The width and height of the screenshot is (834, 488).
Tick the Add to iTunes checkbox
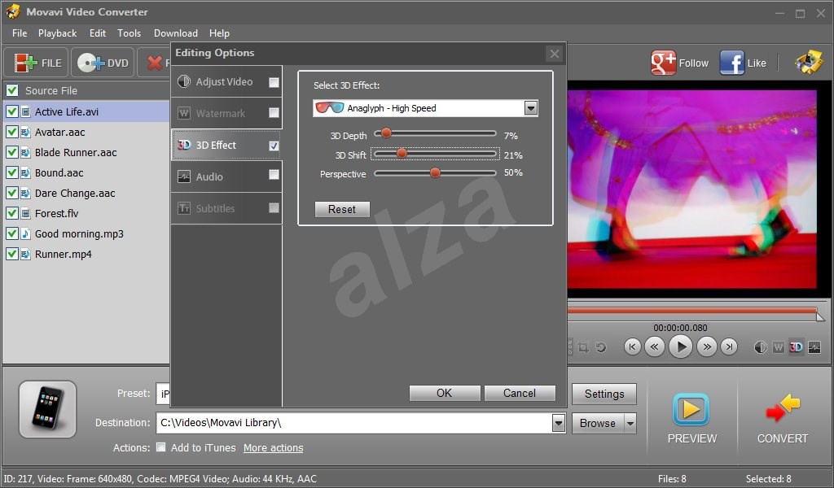pos(160,447)
